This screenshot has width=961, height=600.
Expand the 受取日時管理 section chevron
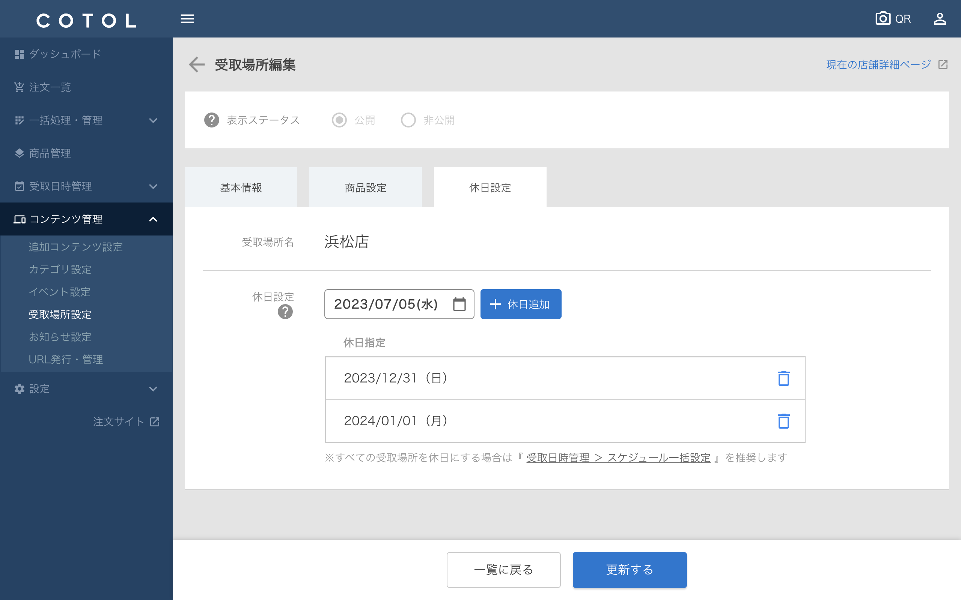click(154, 186)
